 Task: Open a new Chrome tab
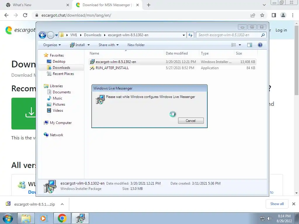[x=149, y=5]
